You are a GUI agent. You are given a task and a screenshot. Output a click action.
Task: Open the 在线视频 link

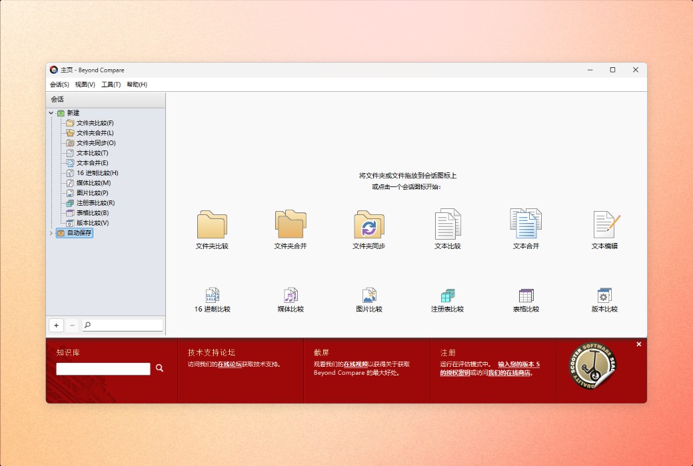[x=356, y=364]
